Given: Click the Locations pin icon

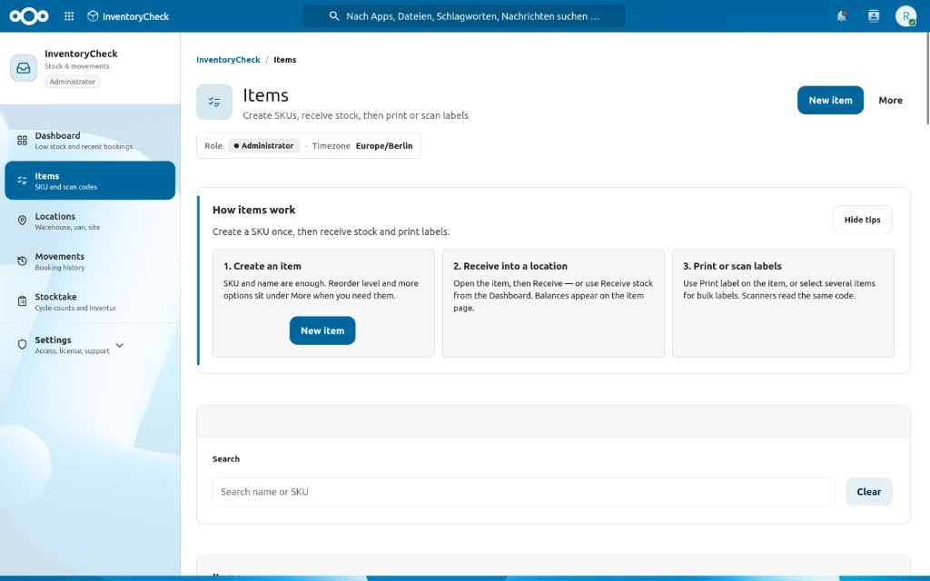Looking at the screenshot, I should pos(22,221).
